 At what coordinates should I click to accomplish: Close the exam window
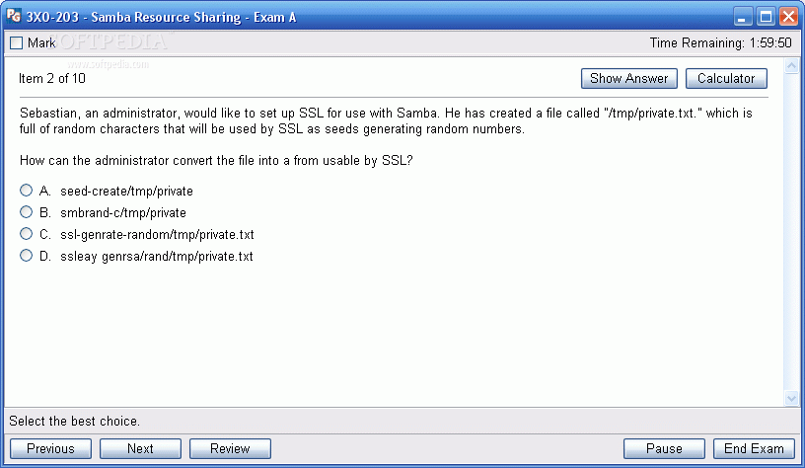[788, 17]
